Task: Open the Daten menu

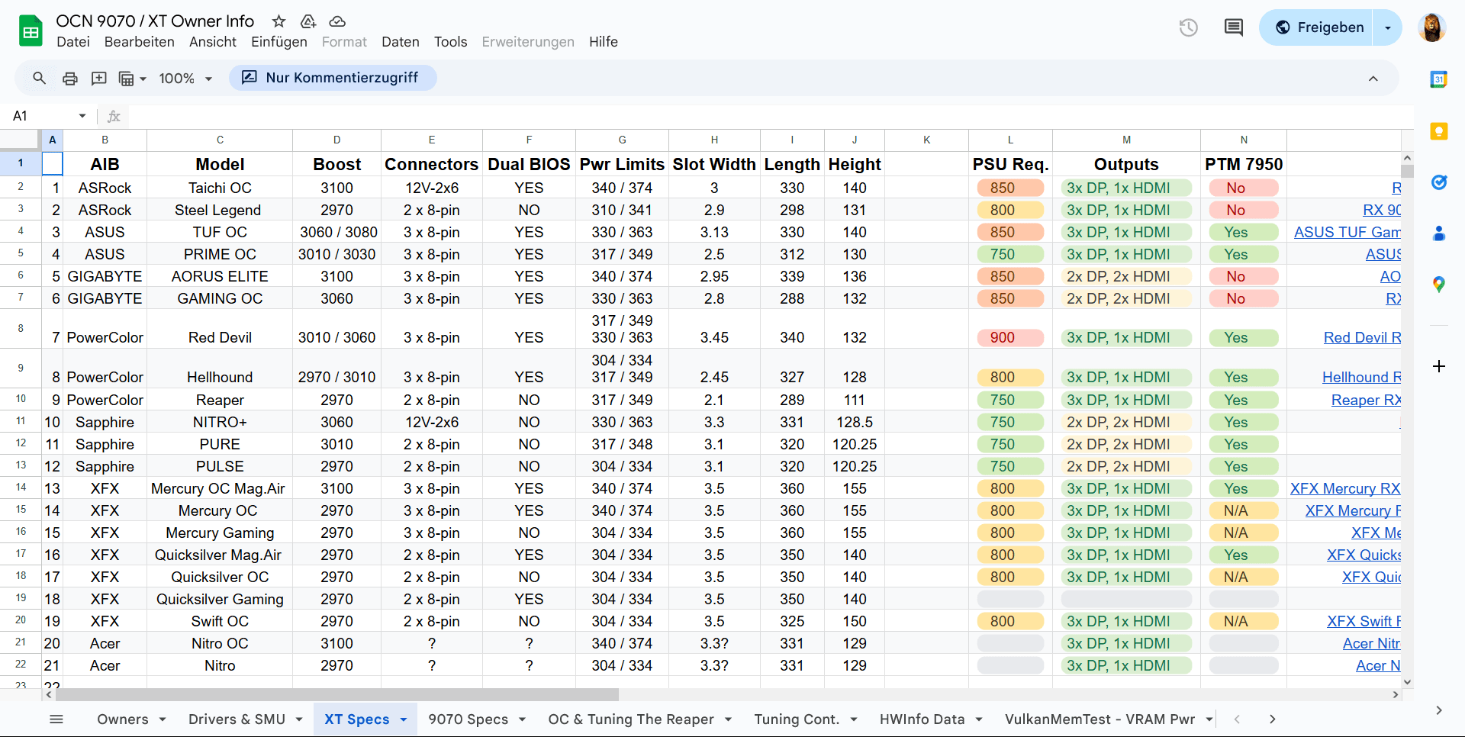Action: pyautogui.click(x=401, y=42)
